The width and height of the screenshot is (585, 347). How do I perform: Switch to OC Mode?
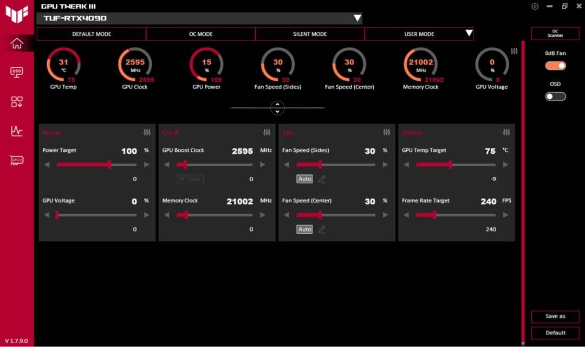200,34
